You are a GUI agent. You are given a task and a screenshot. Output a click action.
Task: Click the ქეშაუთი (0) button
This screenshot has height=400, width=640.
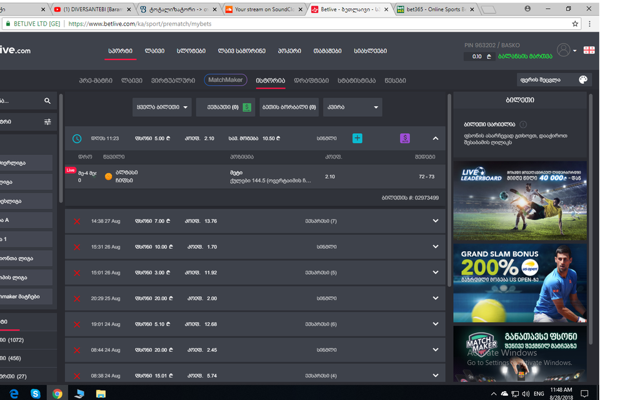pyautogui.click(x=225, y=107)
